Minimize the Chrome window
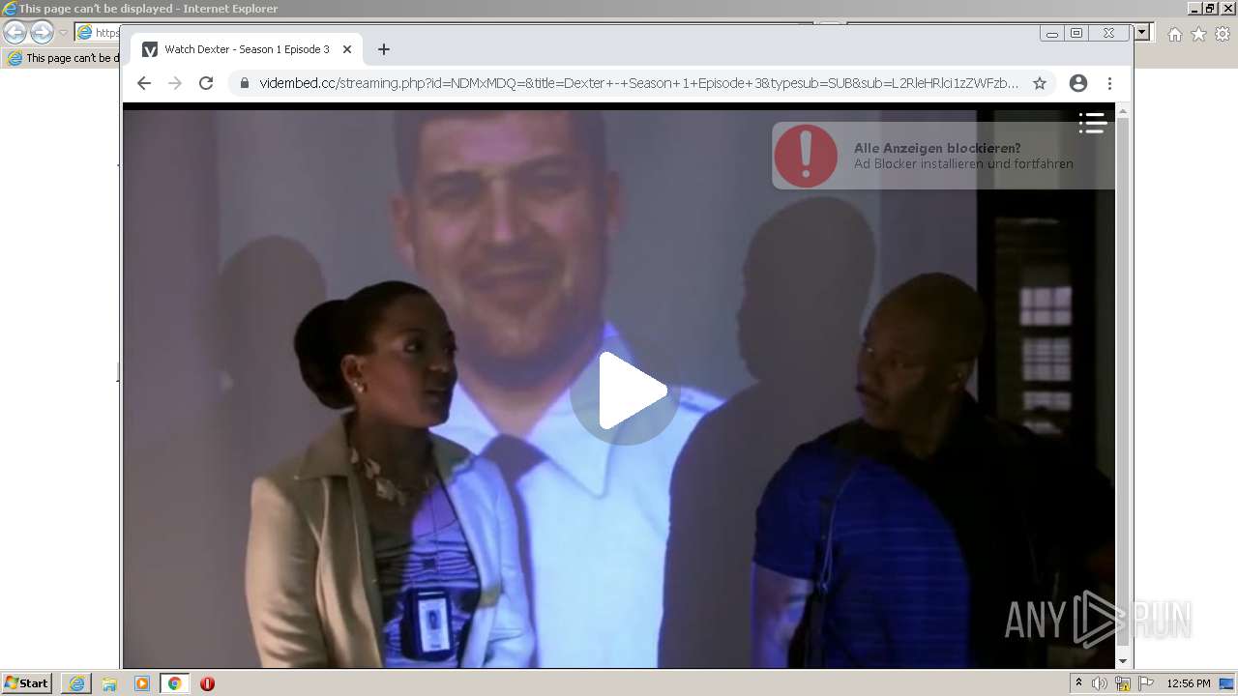This screenshot has height=696, width=1238. coord(1052,34)
